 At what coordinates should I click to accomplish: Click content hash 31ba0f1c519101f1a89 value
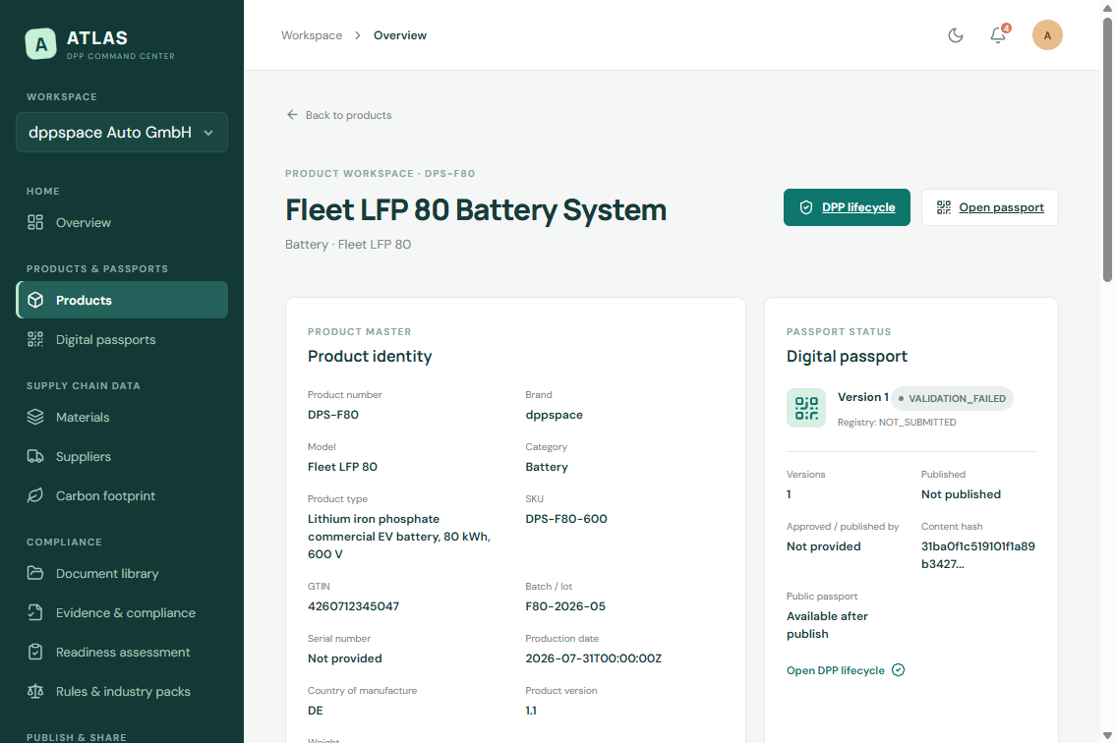[977, 555]
